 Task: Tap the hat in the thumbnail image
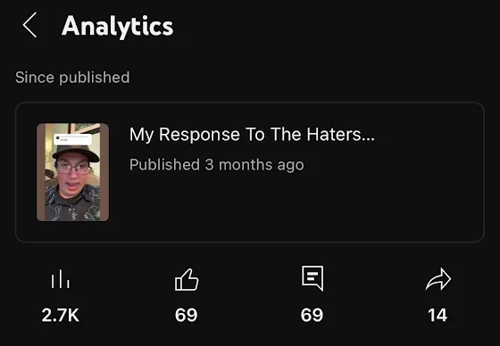coord(76,152)
